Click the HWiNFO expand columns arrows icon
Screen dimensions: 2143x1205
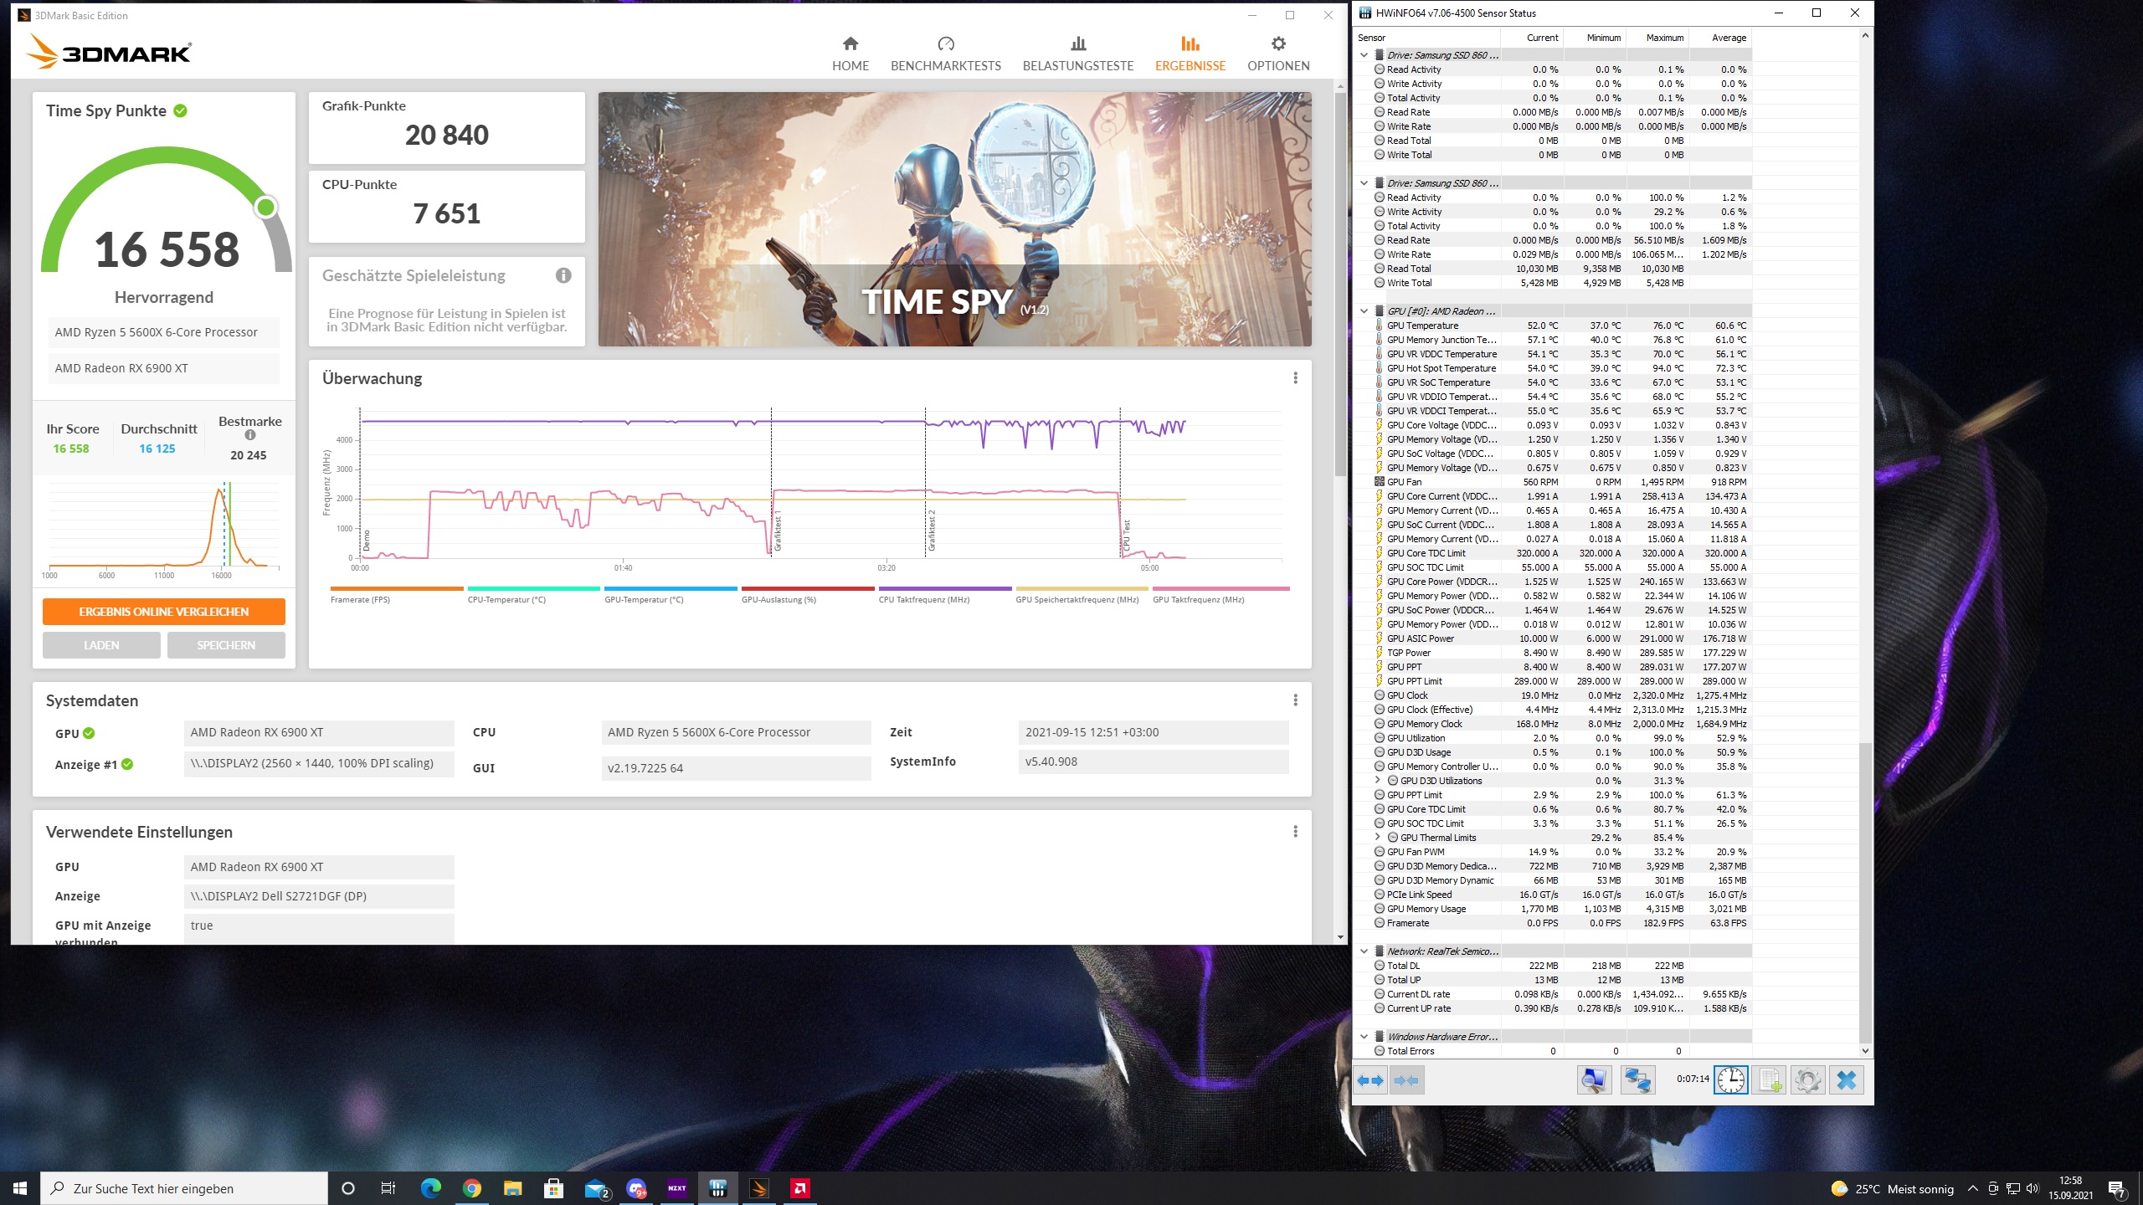[1370, 1080]
